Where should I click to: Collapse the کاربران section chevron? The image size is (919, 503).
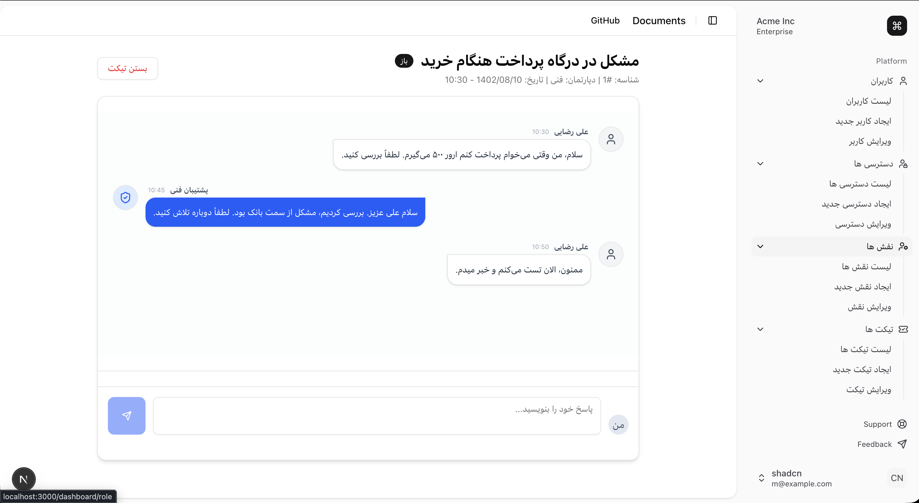[x=760, y=81]
